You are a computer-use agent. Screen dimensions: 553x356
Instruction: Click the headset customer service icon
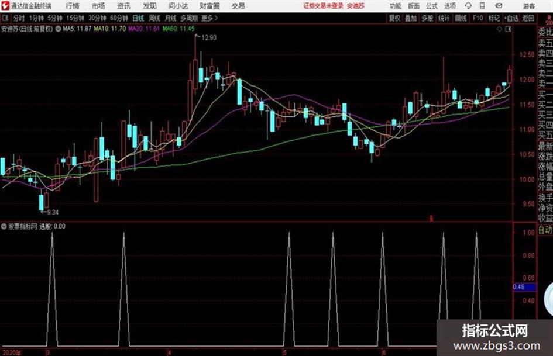click(x=468, y=6)
